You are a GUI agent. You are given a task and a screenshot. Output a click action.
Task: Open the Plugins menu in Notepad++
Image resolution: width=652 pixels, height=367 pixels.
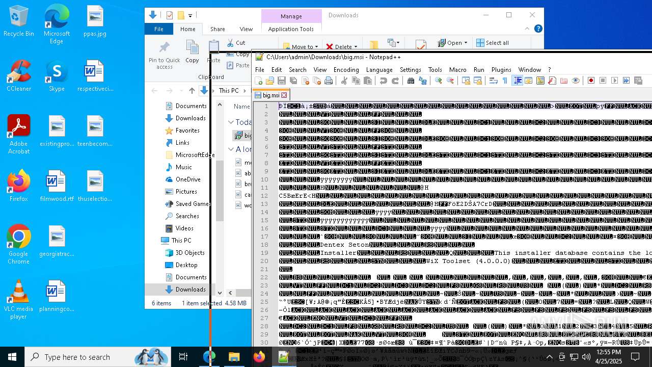[x=501, y=70]
